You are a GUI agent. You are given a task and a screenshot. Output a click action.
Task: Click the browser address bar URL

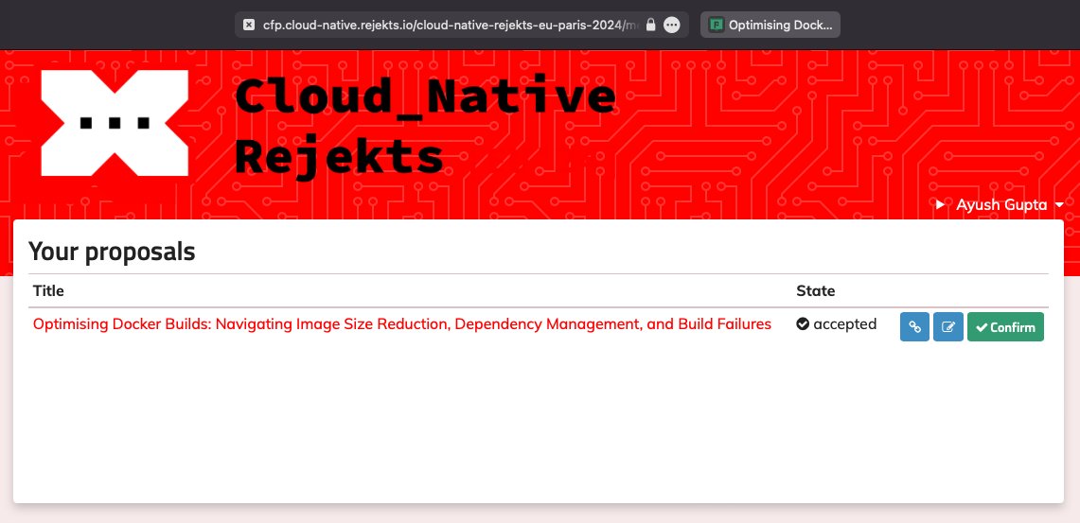[451, 25]
